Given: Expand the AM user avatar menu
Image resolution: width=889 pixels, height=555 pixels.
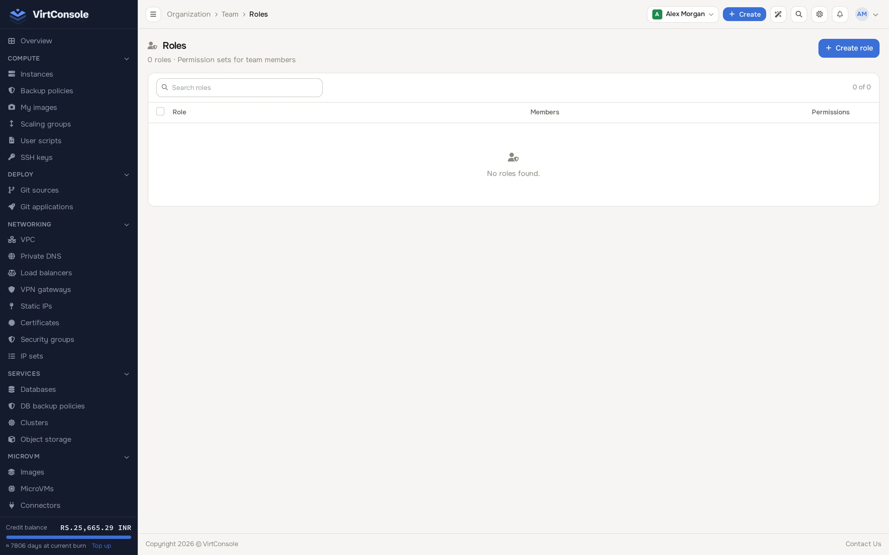Looking at the screenshot, I should pyautogui.click(x=867, y=14).
